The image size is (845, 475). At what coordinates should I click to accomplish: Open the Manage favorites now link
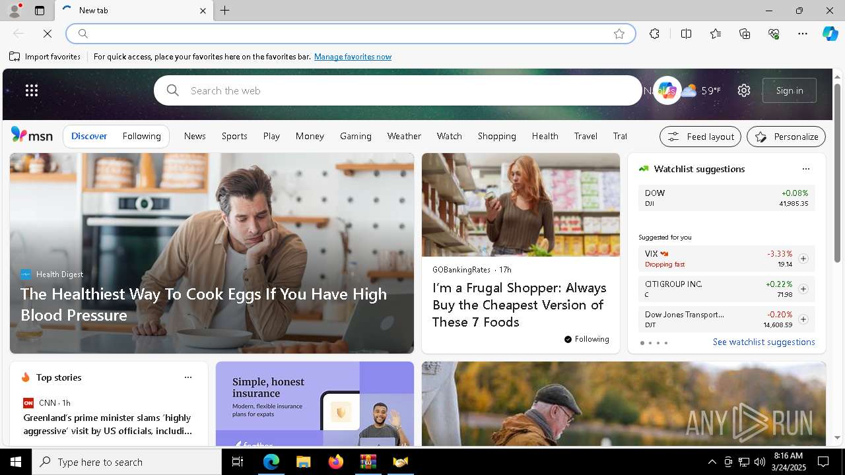tap(353, 57)
